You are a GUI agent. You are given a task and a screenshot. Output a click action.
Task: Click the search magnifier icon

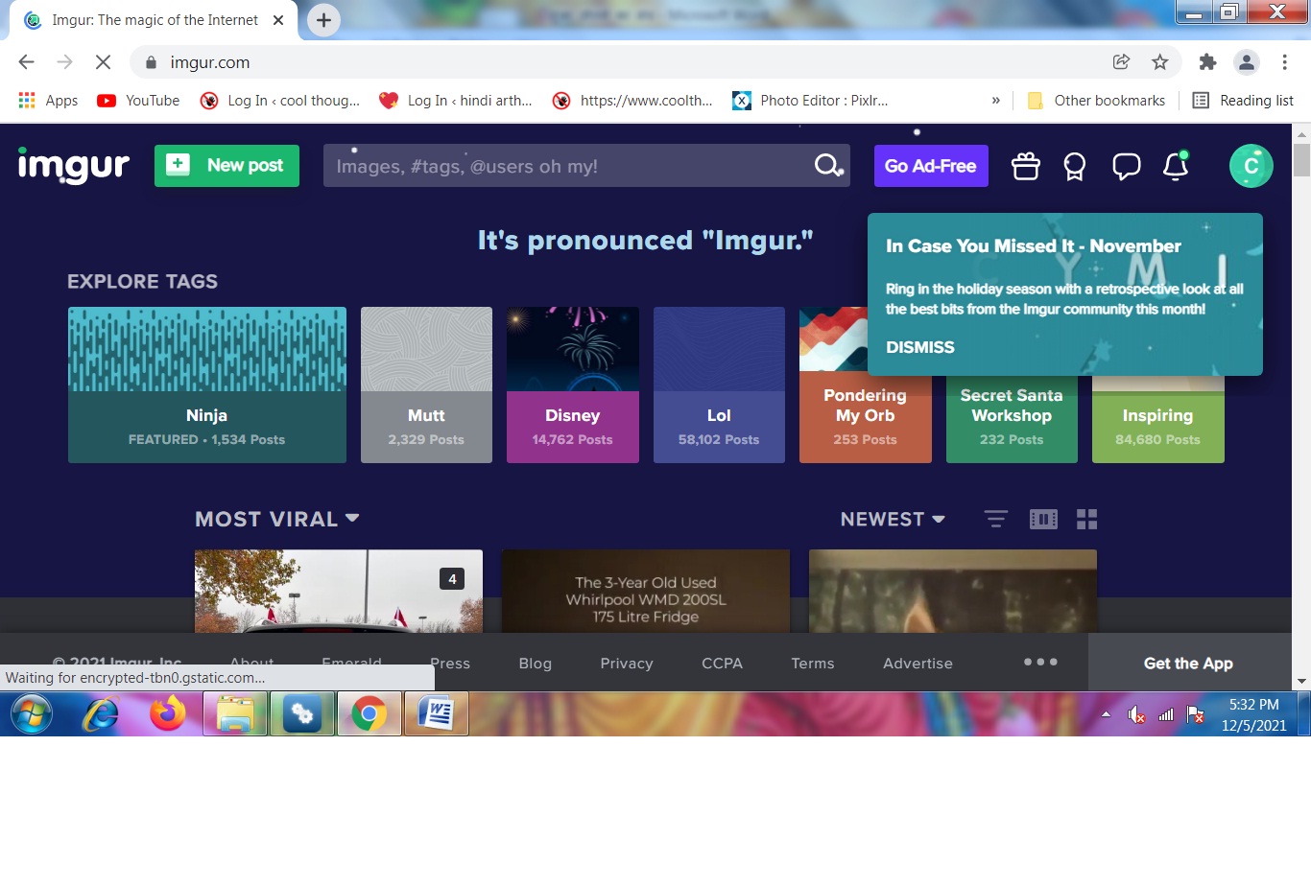click(827, 166)
